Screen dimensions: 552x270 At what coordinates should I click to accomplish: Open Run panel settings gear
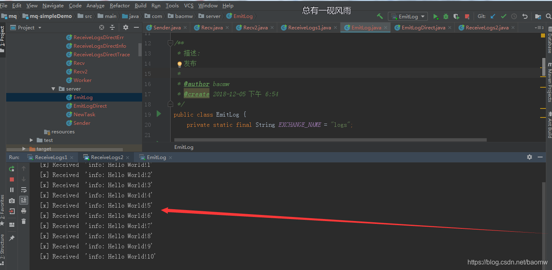[530, 157]
